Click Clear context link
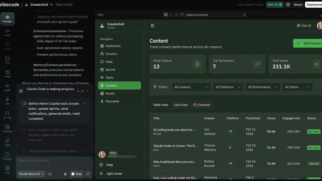 [64, 5]
